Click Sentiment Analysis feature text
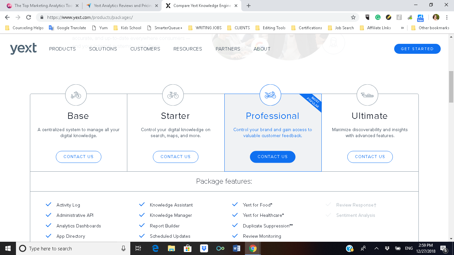The width and height of the screenshot is (454, 255). (356, 215)
